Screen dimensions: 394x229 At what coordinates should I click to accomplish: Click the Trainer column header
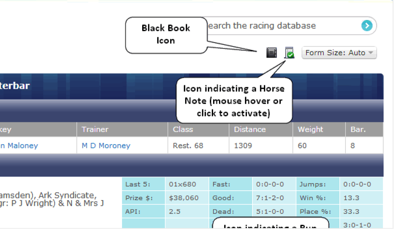click(x=95, y=130)
